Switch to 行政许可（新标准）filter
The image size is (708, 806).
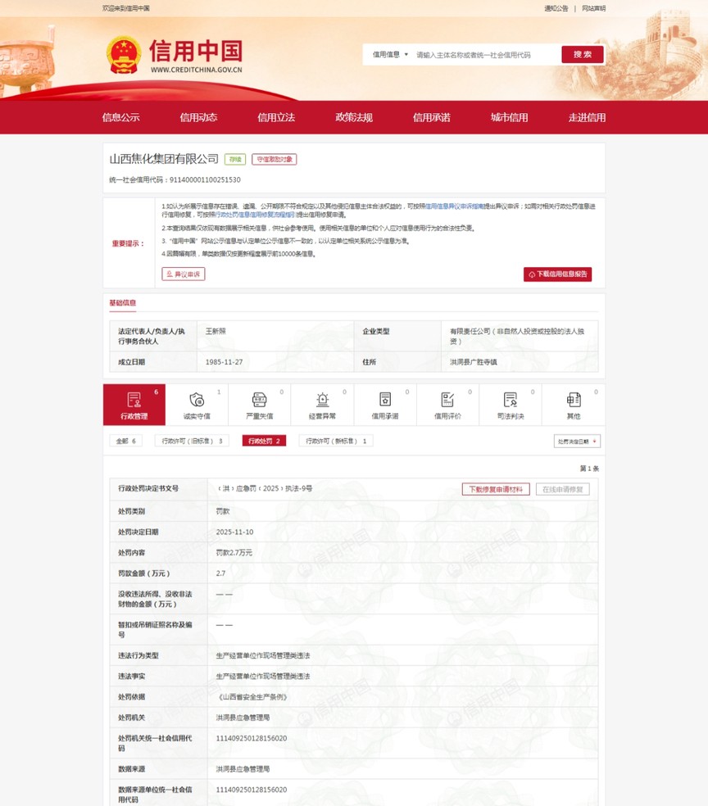[336, 441]
